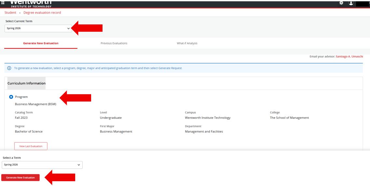Go to the What-if Analysis tab
Screen dimensions: 370x186
coord(187,43)
